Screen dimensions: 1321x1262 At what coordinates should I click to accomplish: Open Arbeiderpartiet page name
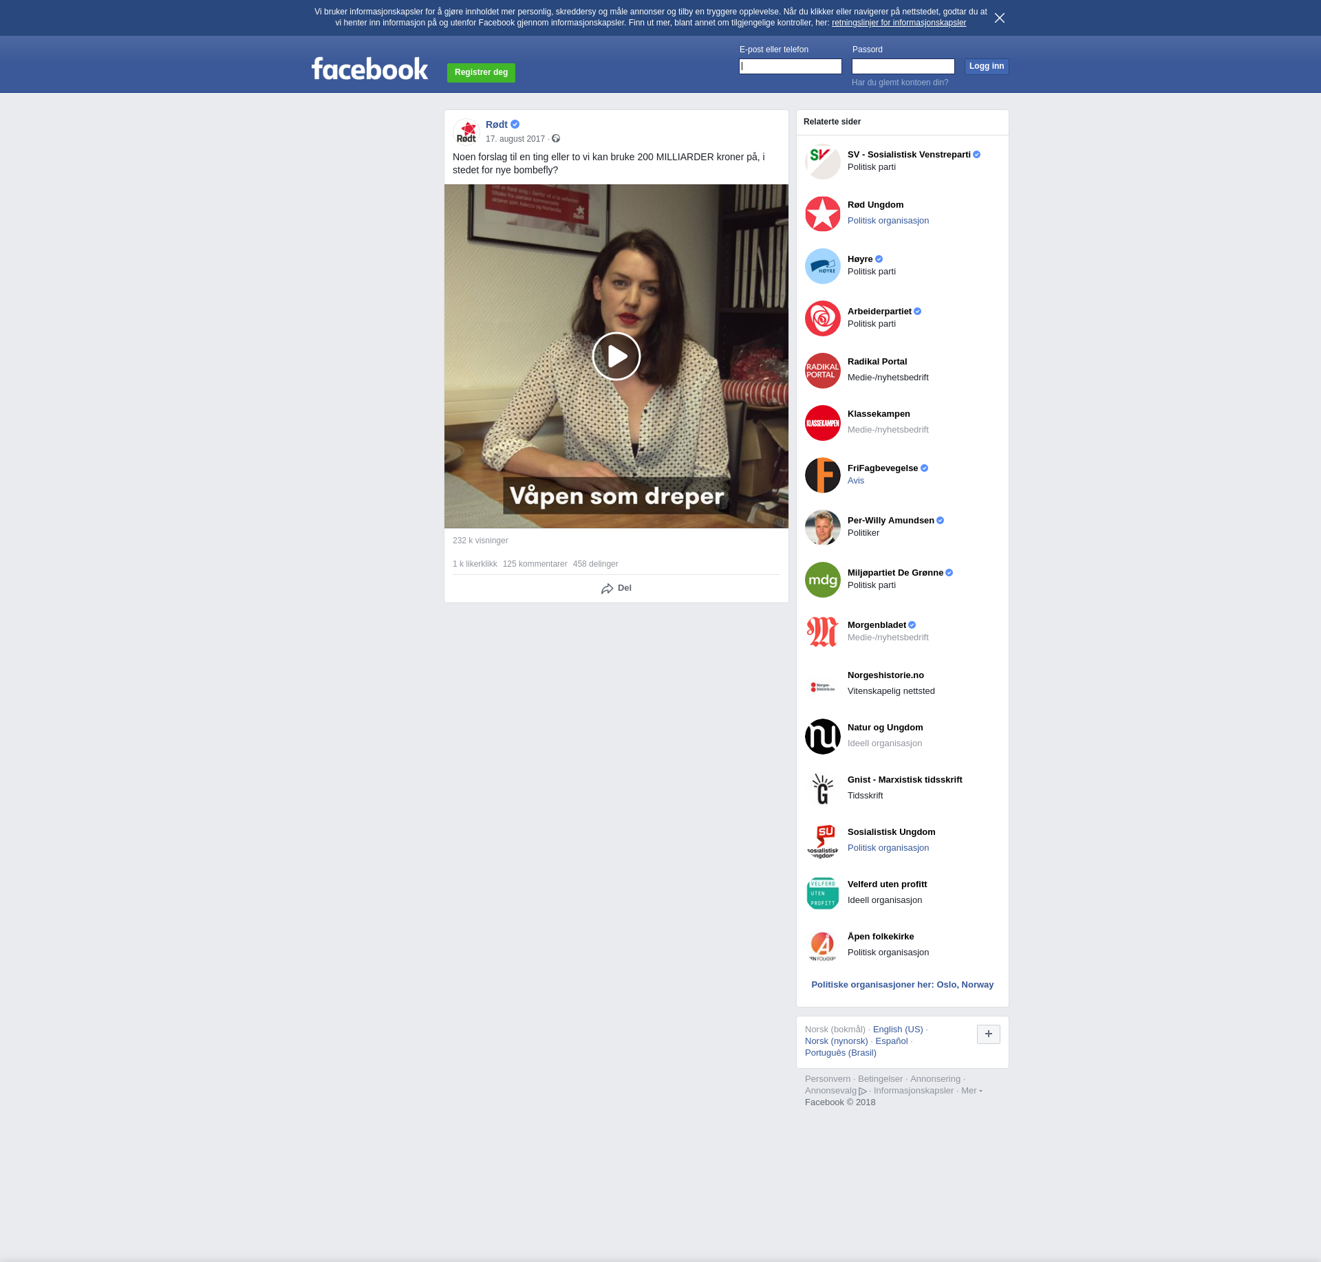(879, 312)
